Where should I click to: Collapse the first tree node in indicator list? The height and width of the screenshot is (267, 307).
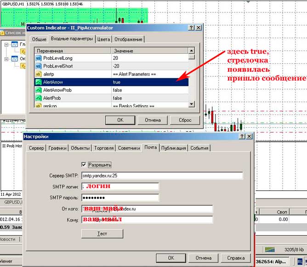pyautogui.click(x=6, y=45)
